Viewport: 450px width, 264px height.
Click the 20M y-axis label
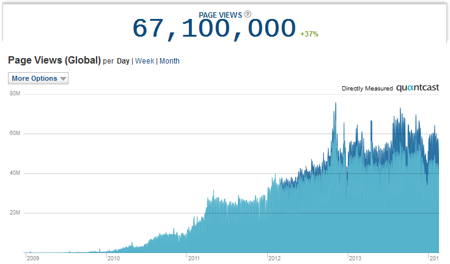15,213
